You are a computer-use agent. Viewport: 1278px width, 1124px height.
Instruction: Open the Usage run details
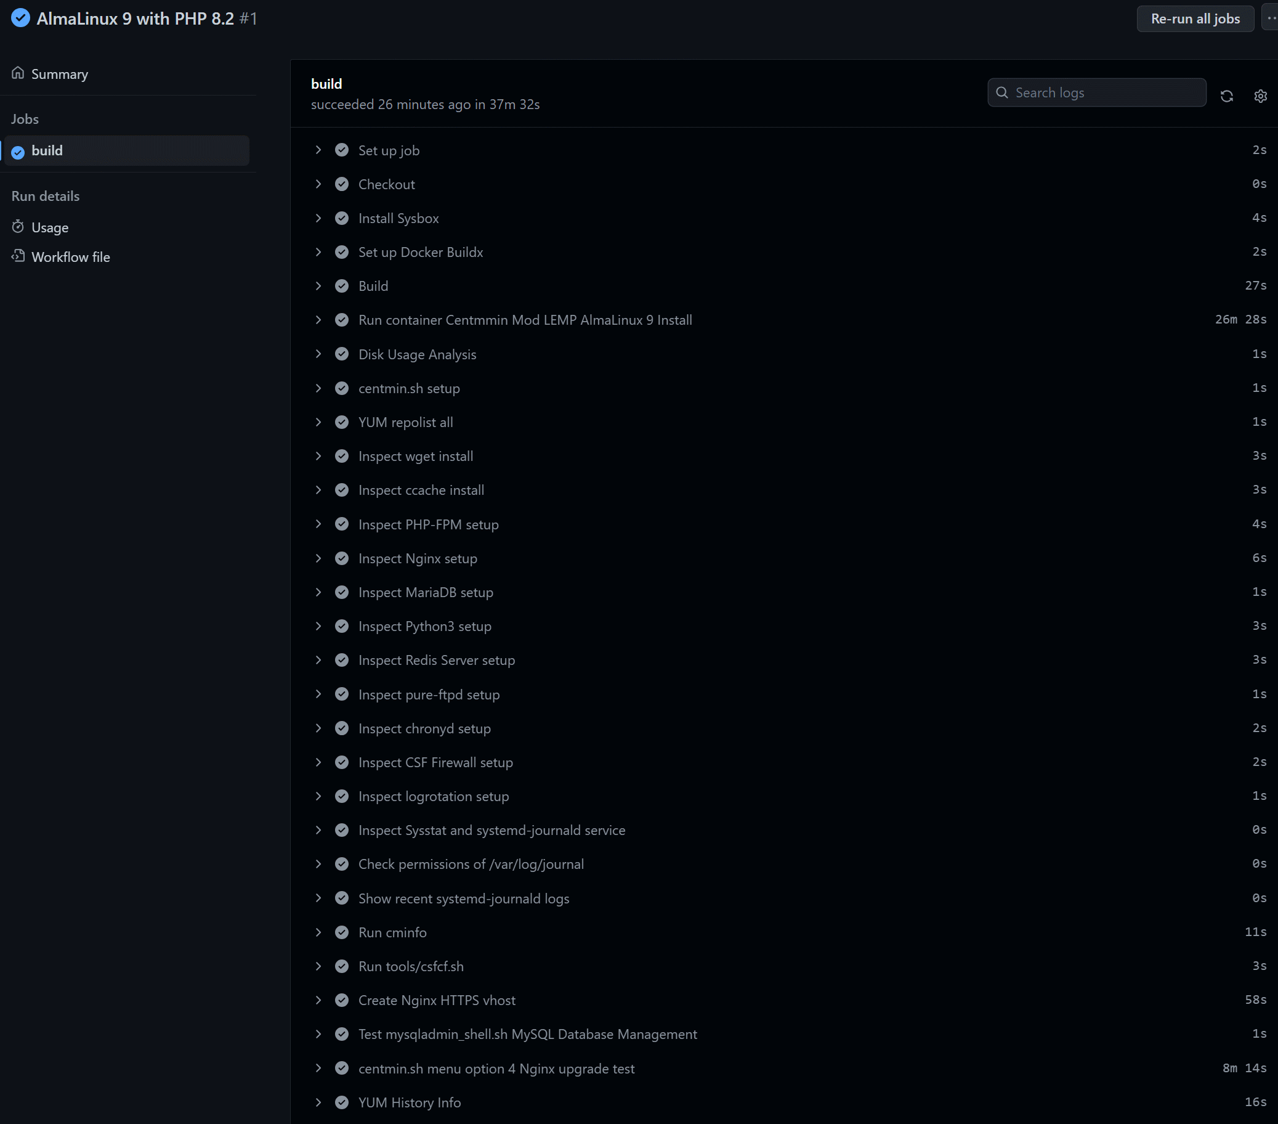tap(50, 227)
